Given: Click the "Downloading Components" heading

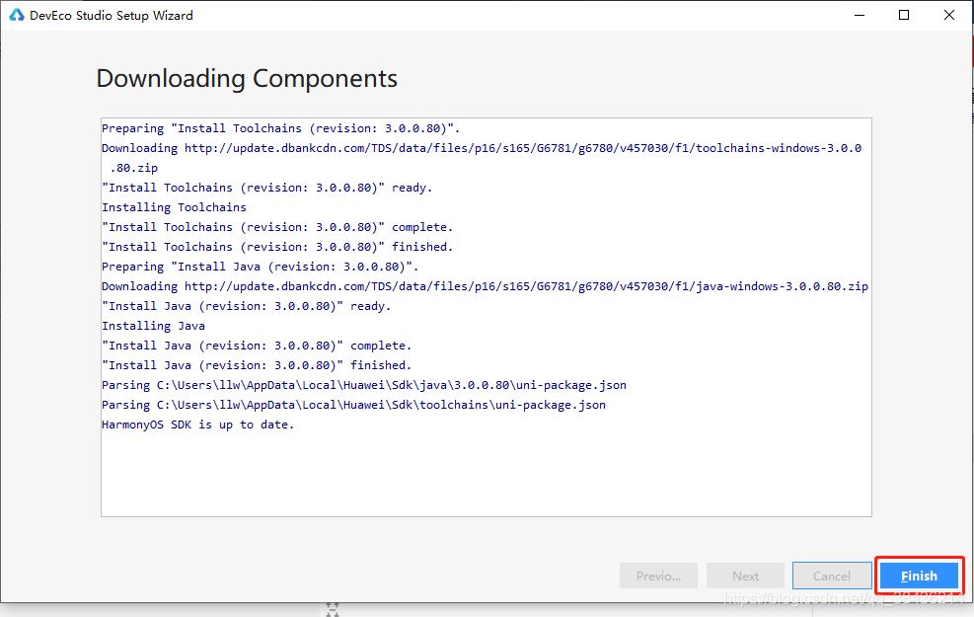Looking at the screenshot, I should 247,79.
